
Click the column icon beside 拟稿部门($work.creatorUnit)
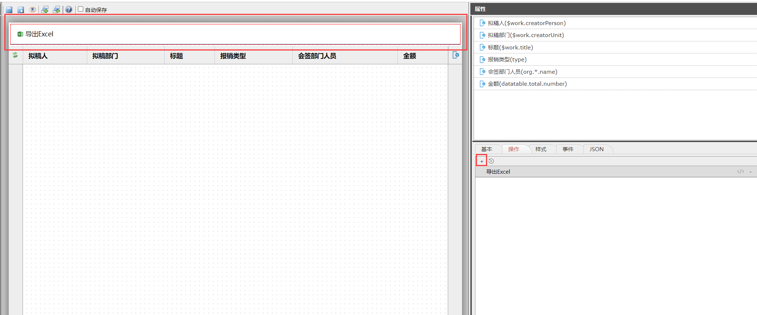click(x=482, y=35)
